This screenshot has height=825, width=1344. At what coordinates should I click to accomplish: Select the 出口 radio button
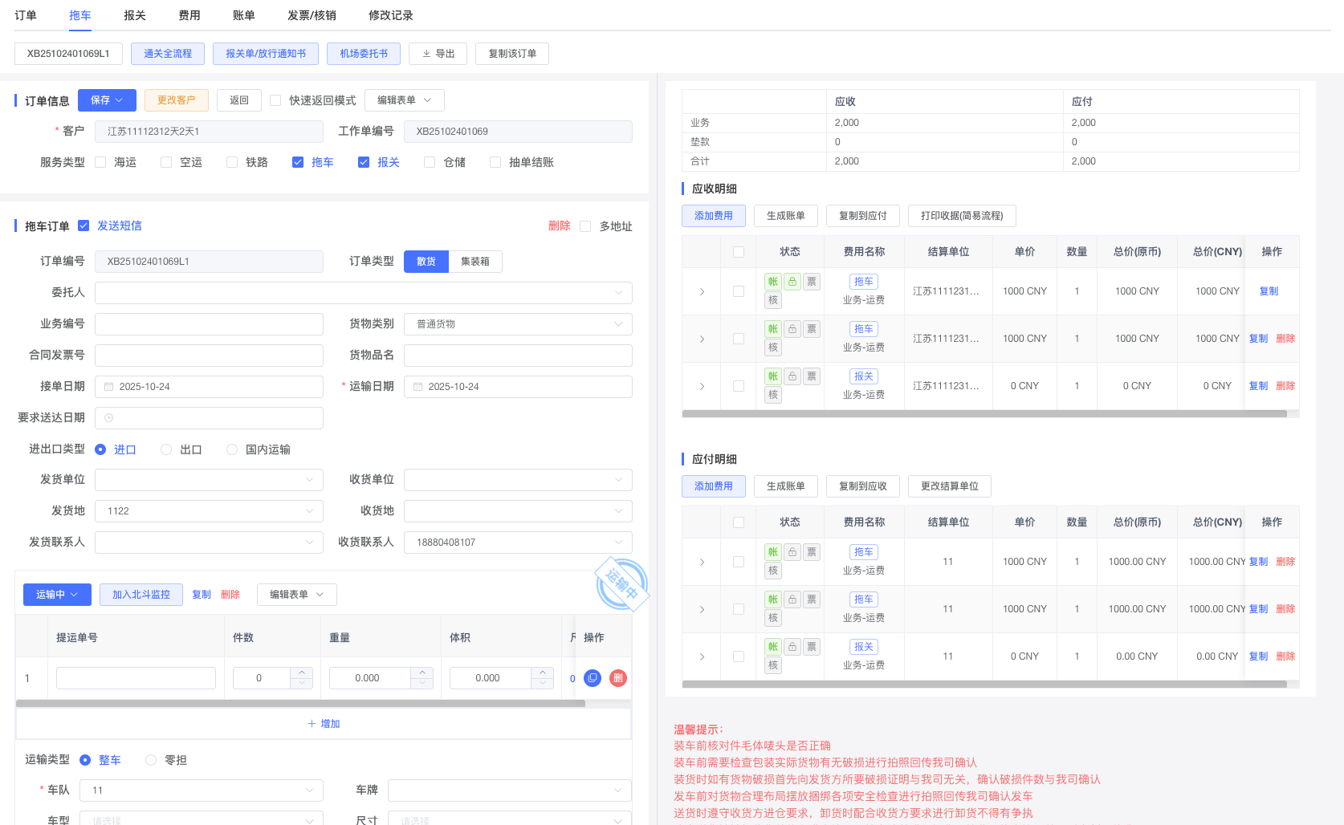166,449
